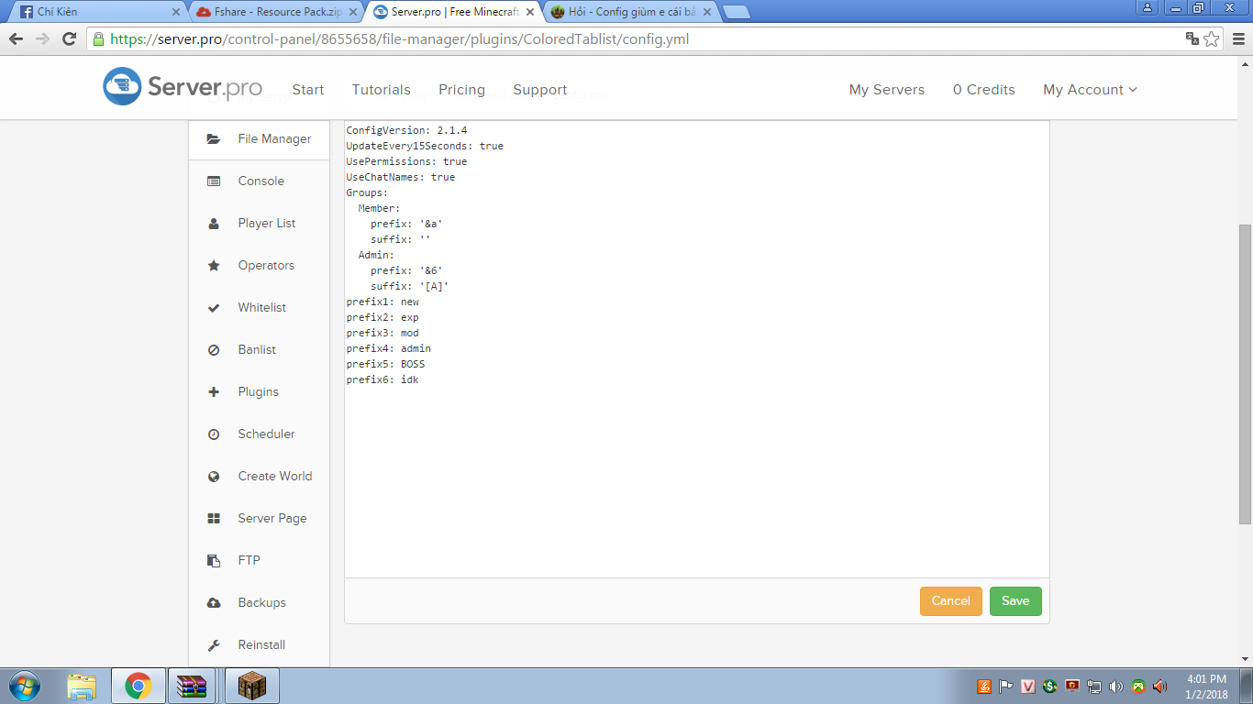Viewport: 1253px width, 704px height.
Task: Click the 'prefix5: BOSS' line
Action: [385, 364]
